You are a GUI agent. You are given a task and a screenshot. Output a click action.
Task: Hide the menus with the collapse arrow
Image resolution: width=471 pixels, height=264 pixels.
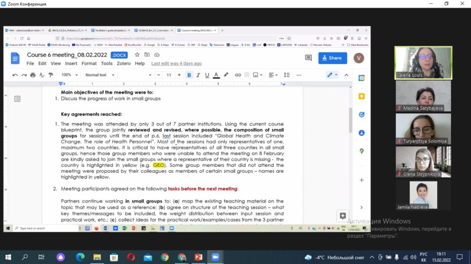click(346, 75)
